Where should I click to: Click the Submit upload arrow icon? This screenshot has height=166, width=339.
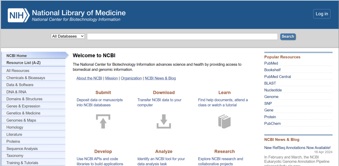(x=103, y=121)
